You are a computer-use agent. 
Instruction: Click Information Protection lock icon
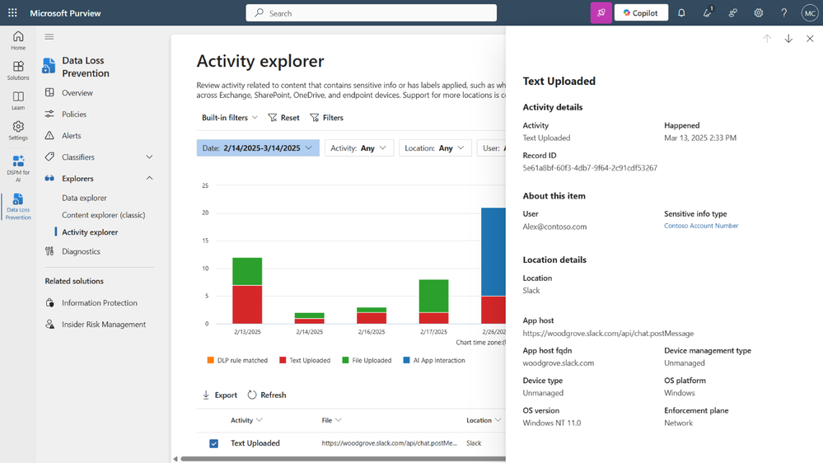pyautogui.click(x=49, y=303)
